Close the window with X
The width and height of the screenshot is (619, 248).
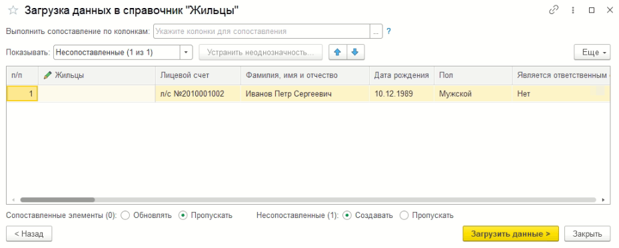coord(610,11)
